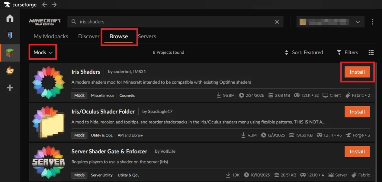Image resolution: width=382 pixels, height=182 pixels.
Task: Click the Cosmetic category tag
Action: pyautogui.click(x=127, y=95)
